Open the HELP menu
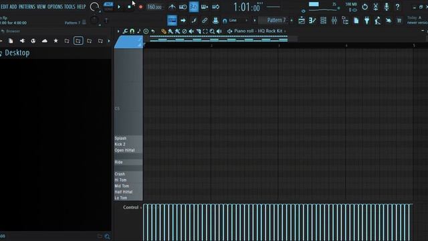 click(x=82, y=7)
